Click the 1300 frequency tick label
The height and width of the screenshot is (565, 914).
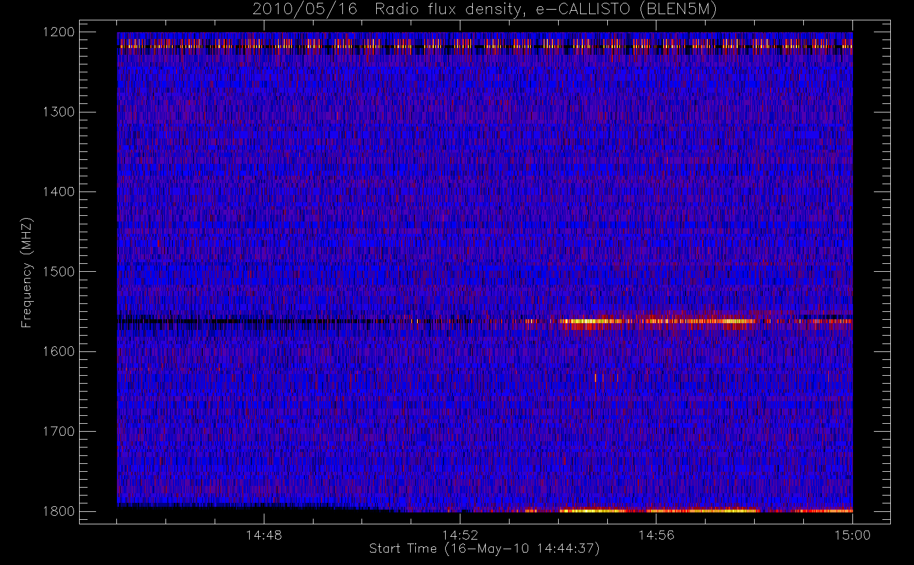59,112
